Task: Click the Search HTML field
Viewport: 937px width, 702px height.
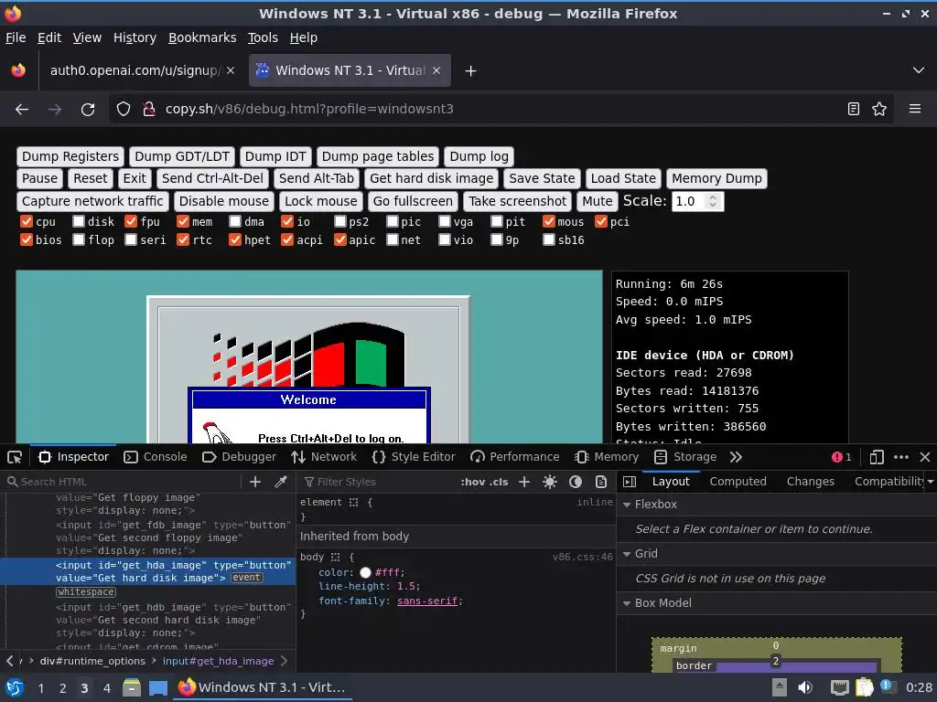Action: coord(123,482)
